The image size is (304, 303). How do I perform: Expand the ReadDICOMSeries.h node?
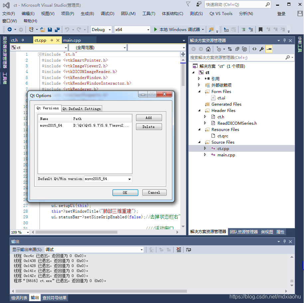click(x=205, y=123)
